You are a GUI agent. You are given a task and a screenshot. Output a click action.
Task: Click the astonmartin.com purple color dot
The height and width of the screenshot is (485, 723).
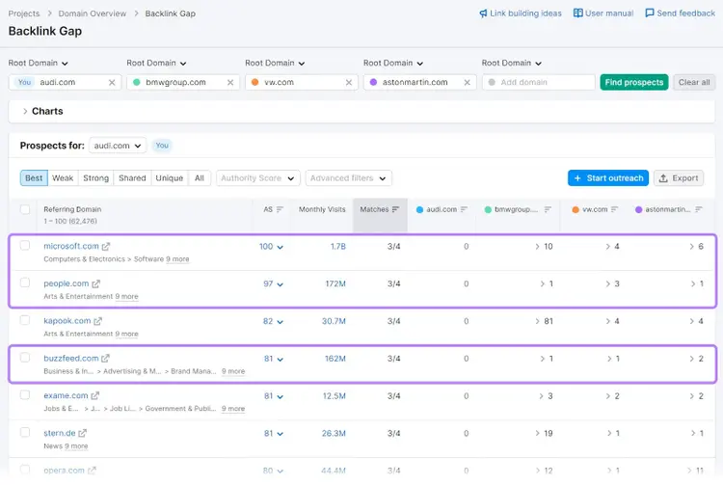[373, 83]
